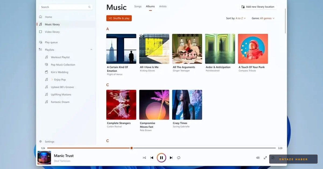Click the search magnifier icon
Image resolution: width=323 pixels, height=169 pixels.
coord(89,7)
